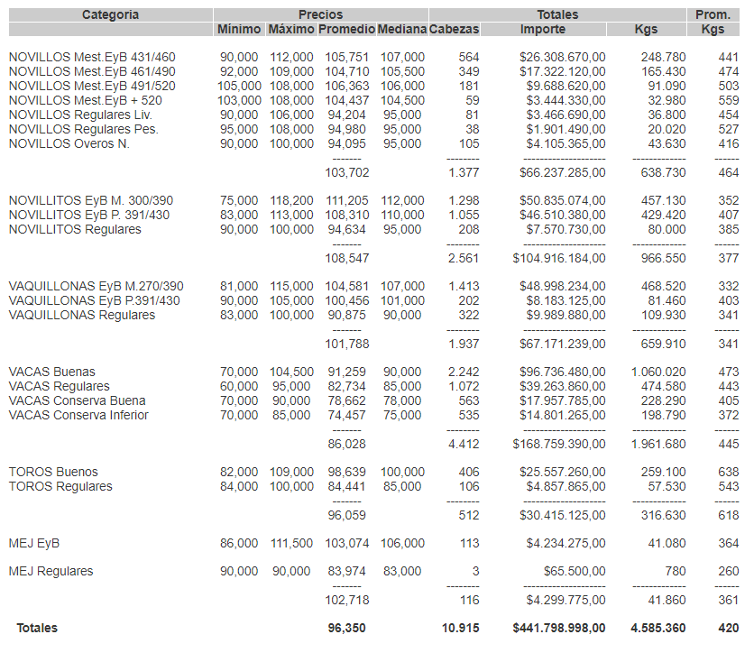The width and height of the screenshot is (754, 662).
Task: Select NOVILLOS Mest.EyB 431/460 row label
Action: tap(92, 57)
